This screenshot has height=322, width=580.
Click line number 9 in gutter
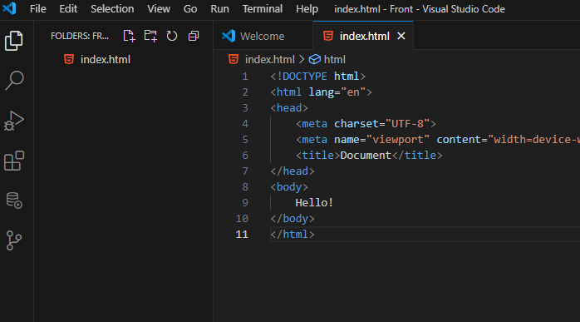245,203
